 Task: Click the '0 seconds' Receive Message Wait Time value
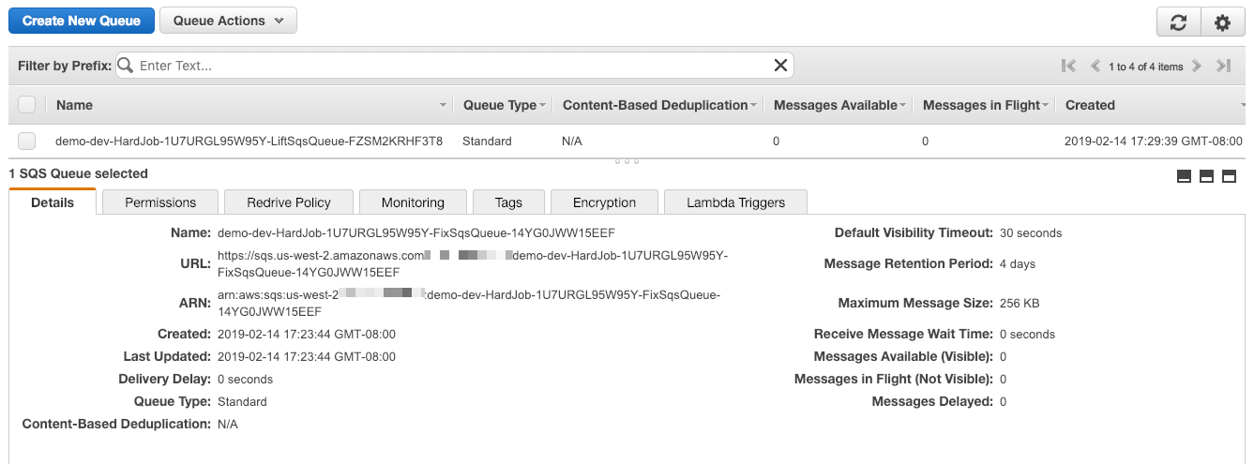coord(1027,334)
